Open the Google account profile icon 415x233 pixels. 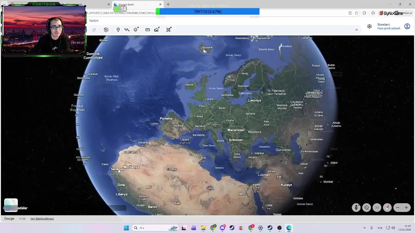pos(407,27)
